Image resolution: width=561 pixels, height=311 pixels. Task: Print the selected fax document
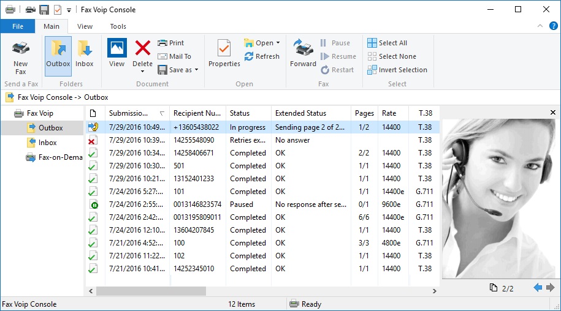point(170,43)
